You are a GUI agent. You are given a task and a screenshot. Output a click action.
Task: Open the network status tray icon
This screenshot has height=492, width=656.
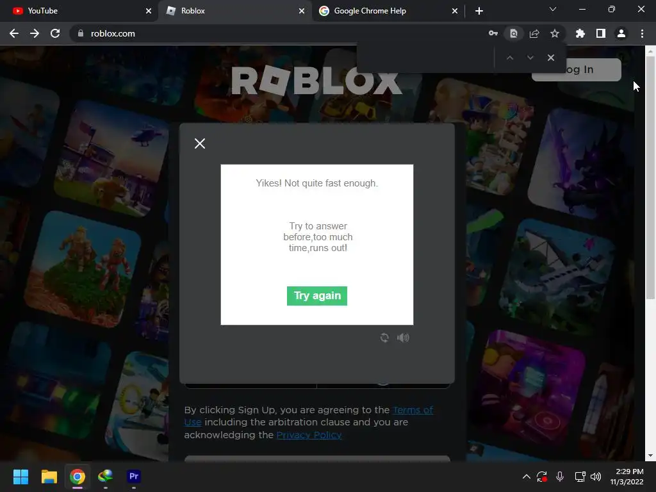[580, 477]
